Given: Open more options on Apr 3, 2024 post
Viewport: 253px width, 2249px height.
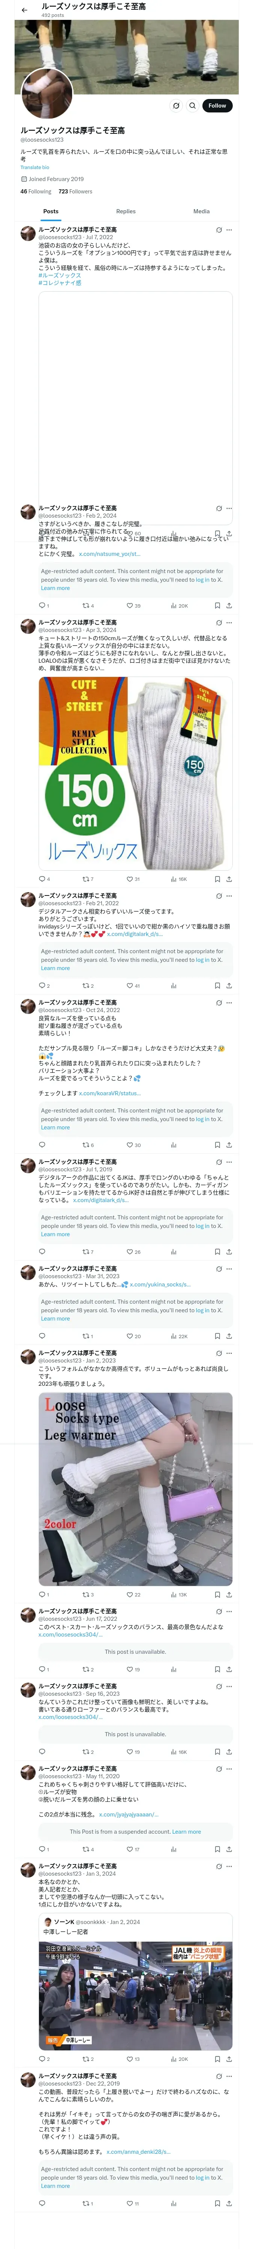Looking at the screenshot, I should (229, 623).
